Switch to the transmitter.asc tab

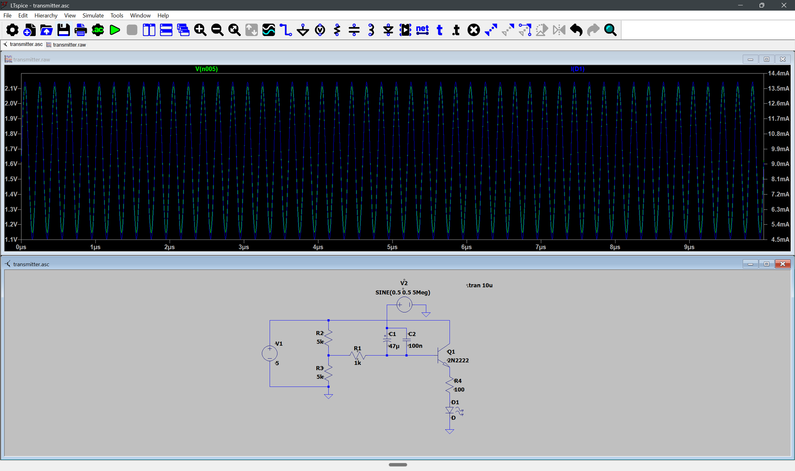tap(23, 44)
